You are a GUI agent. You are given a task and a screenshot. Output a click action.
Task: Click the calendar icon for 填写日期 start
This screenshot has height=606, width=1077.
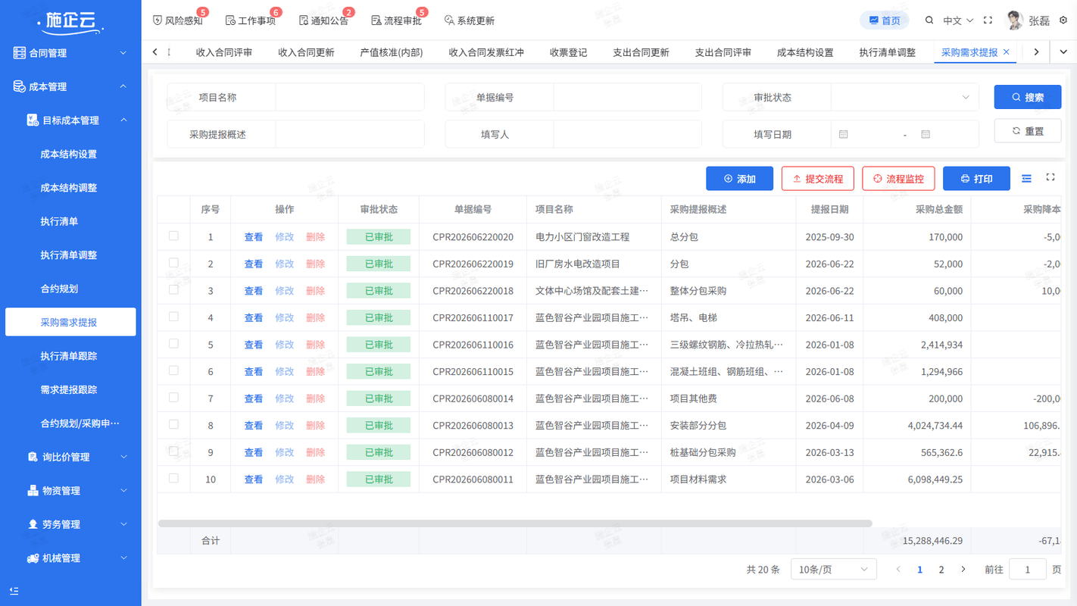click(844, 134)
